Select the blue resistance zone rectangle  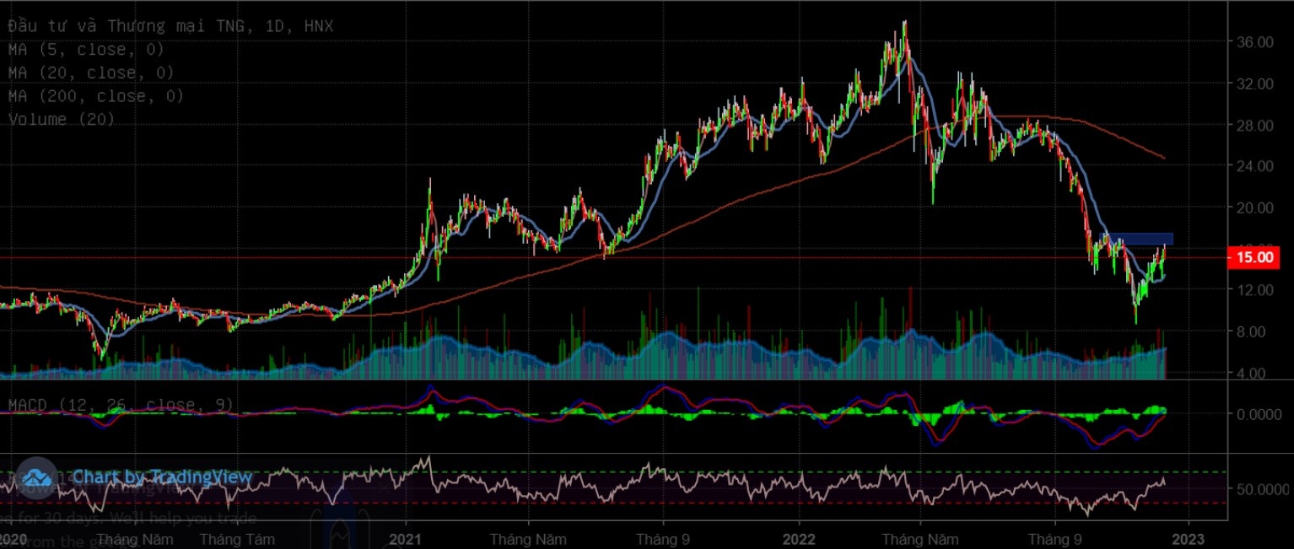1139,239
